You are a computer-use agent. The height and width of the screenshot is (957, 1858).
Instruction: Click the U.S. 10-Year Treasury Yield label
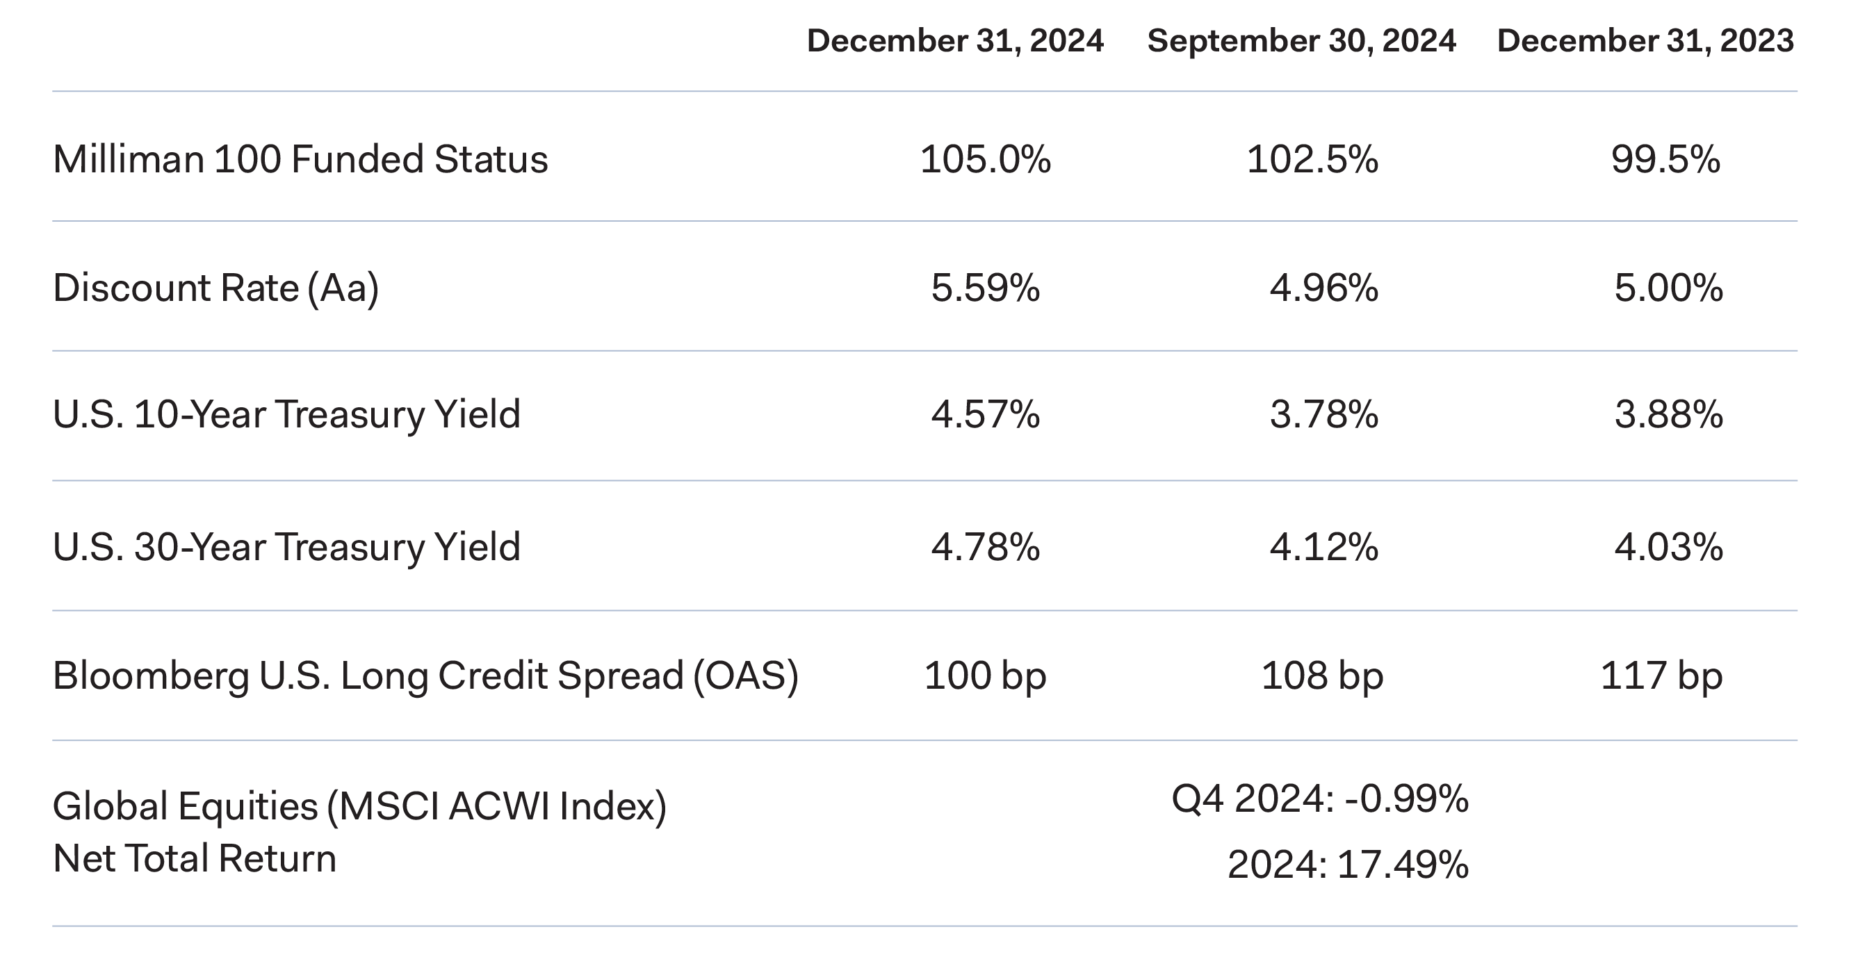[286, 415]
